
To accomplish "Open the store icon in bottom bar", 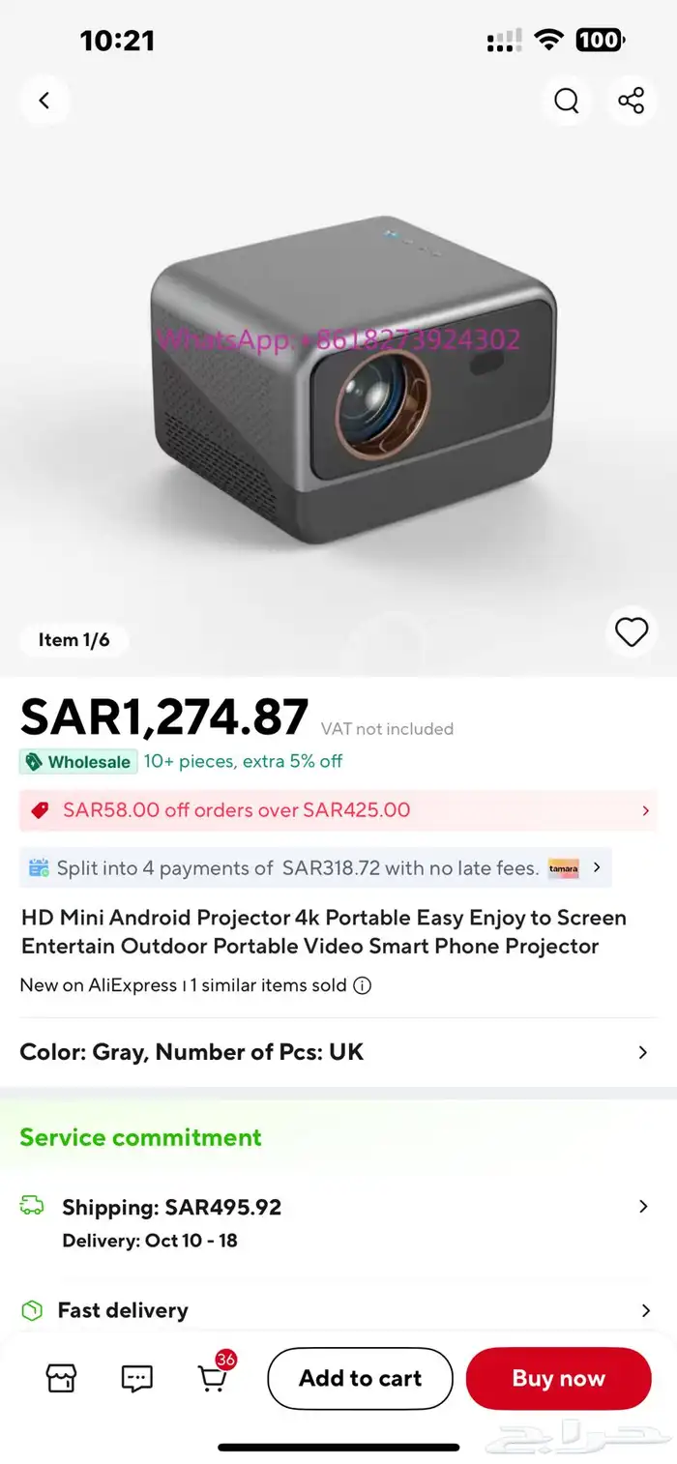I will pyautogui.click(x=61, y=1378).
